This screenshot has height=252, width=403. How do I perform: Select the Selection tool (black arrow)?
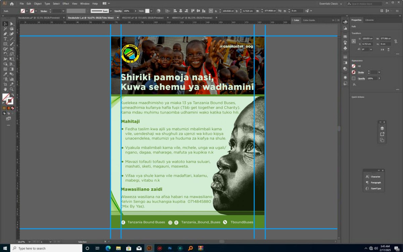tap(5, 24)
